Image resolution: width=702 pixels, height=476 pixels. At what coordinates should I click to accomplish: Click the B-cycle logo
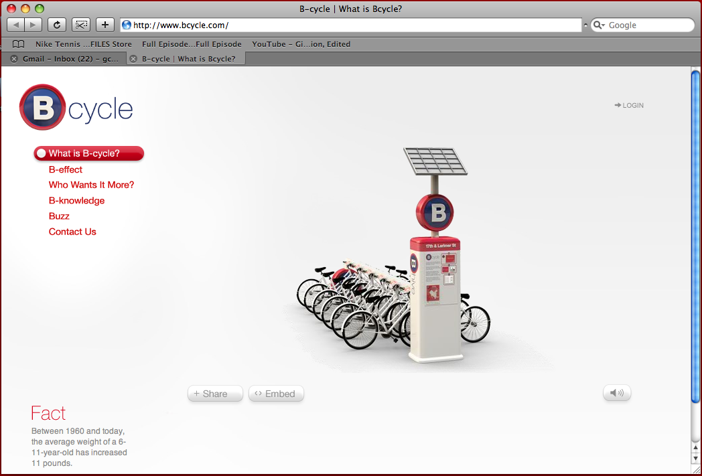(x=76, y=107)
